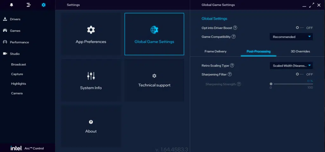Open the App Preferences tile
This screenshot has height=152, width=325.
91,34
